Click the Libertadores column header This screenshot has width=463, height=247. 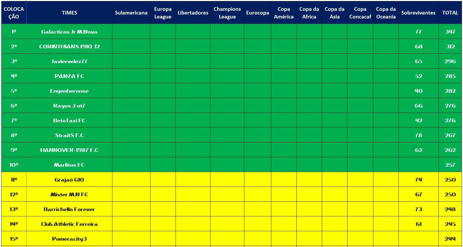[x=193, y=13]
